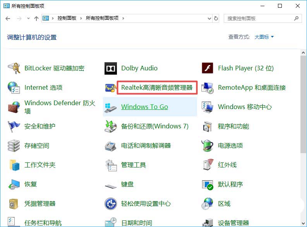The image size is (307, 227).
Task: Open 备份和还原(Windows 7) link
Action: coord(155,126)
